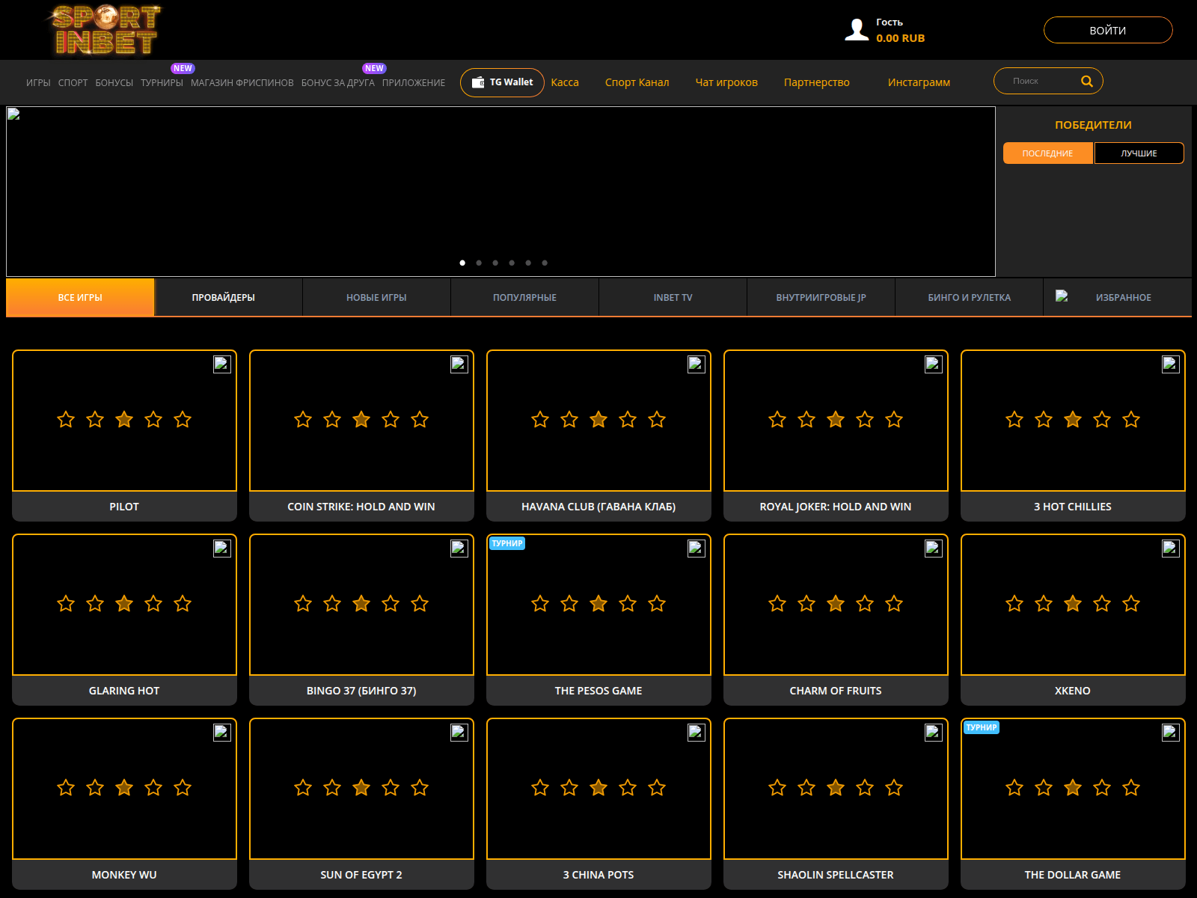Open the TG Wallet

pos(502,82)
